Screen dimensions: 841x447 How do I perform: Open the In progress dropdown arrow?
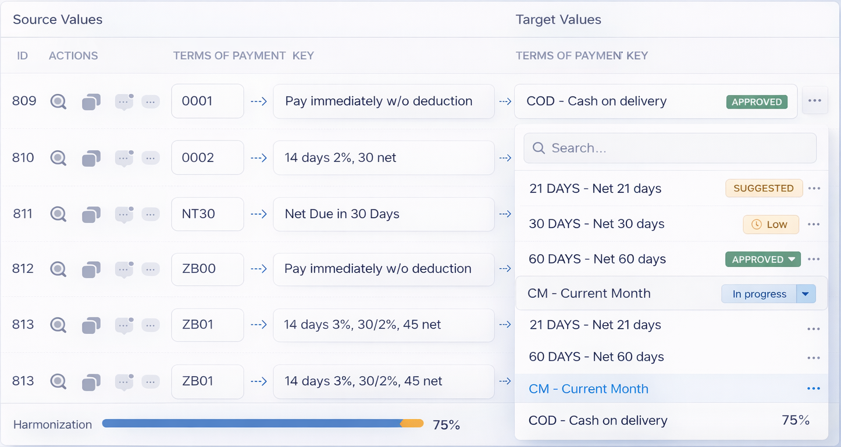806,294
